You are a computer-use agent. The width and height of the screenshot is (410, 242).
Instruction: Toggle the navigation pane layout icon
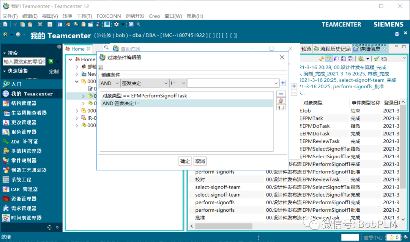point(60,24)
